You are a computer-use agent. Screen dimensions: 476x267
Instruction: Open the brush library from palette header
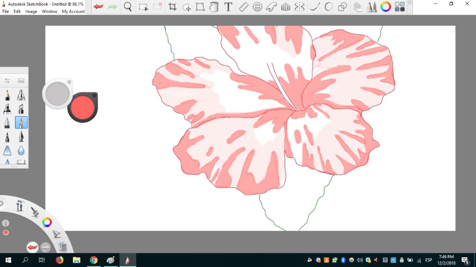point(21,80)
